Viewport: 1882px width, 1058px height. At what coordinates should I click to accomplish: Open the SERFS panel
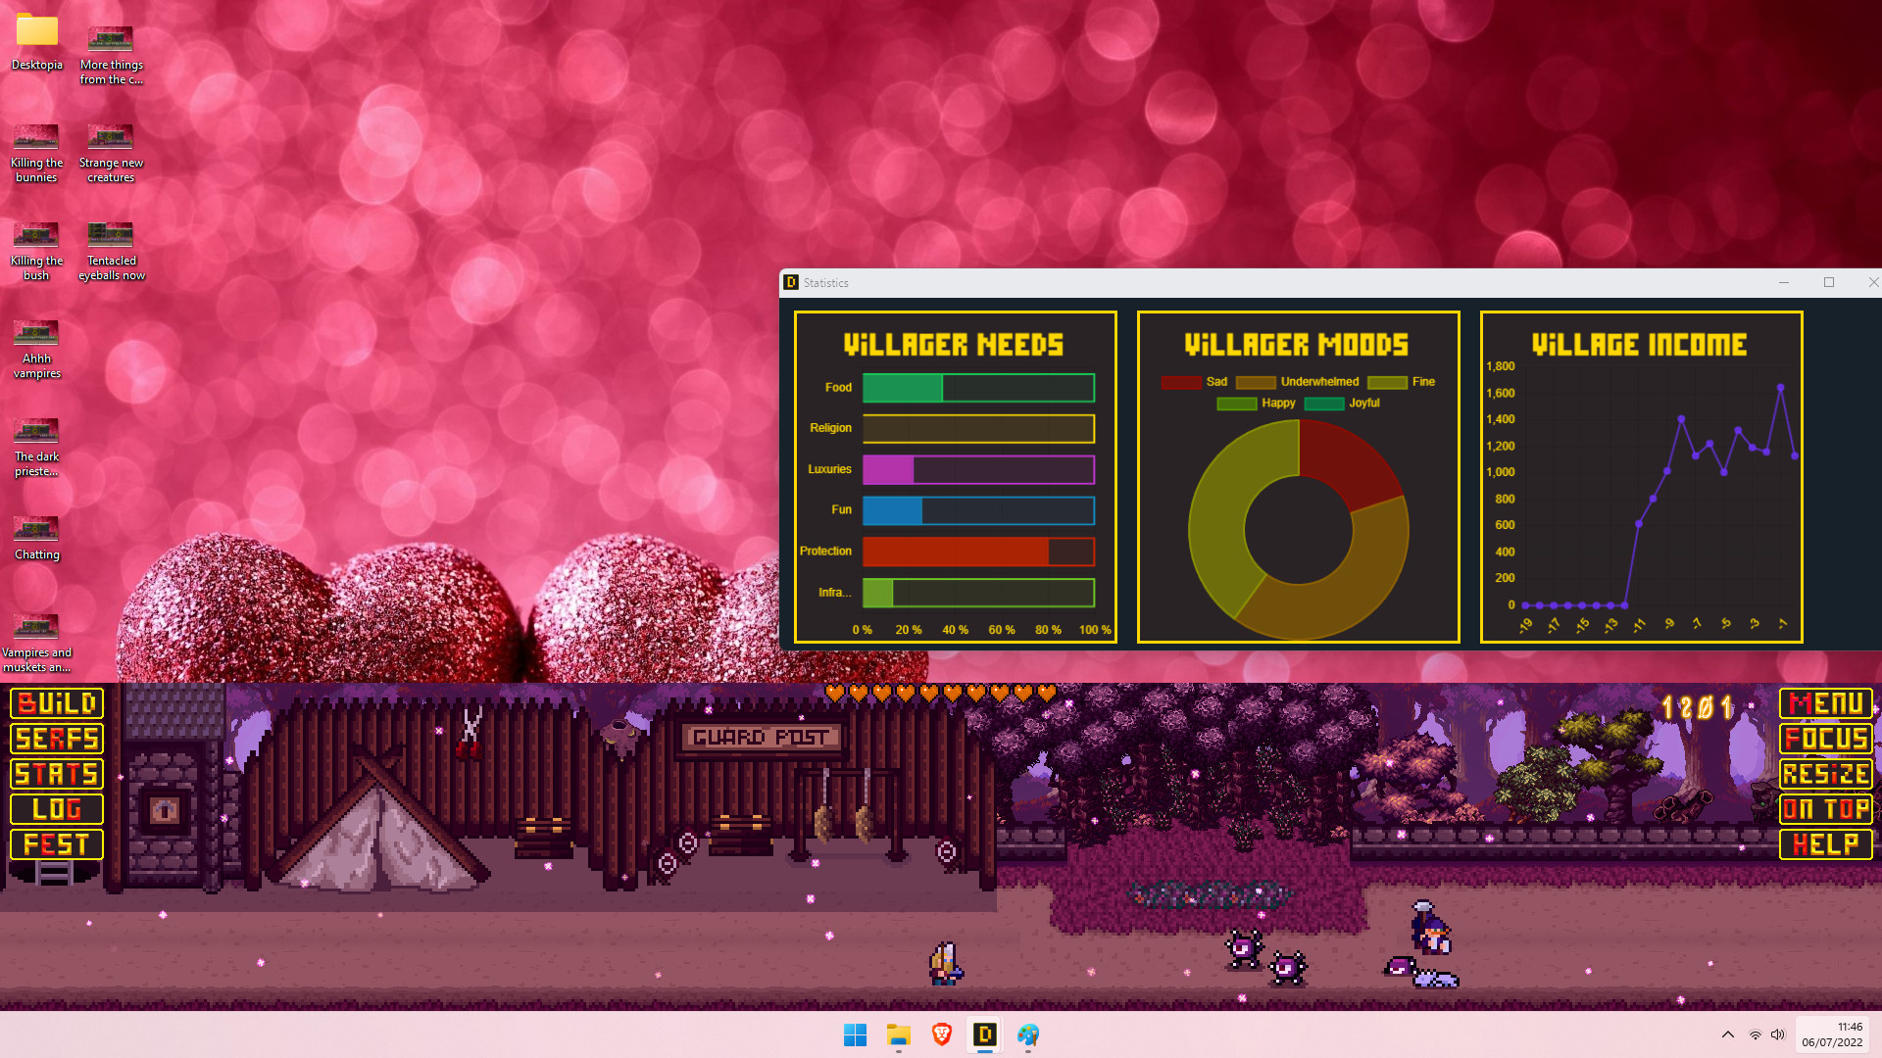tap(55, 739)
